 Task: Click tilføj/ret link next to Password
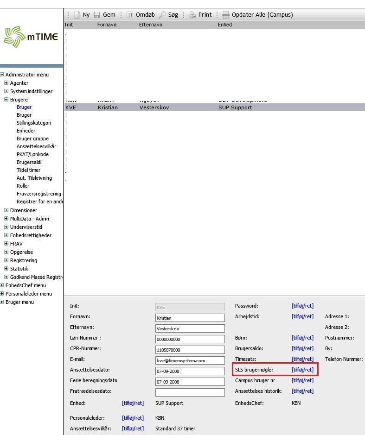pos(302,306)
